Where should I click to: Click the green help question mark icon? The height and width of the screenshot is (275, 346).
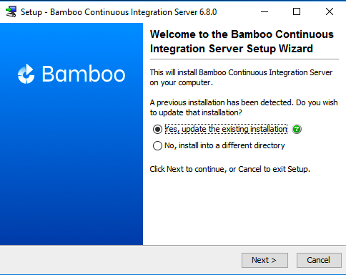pyautogui.click(x=297, y=129)
